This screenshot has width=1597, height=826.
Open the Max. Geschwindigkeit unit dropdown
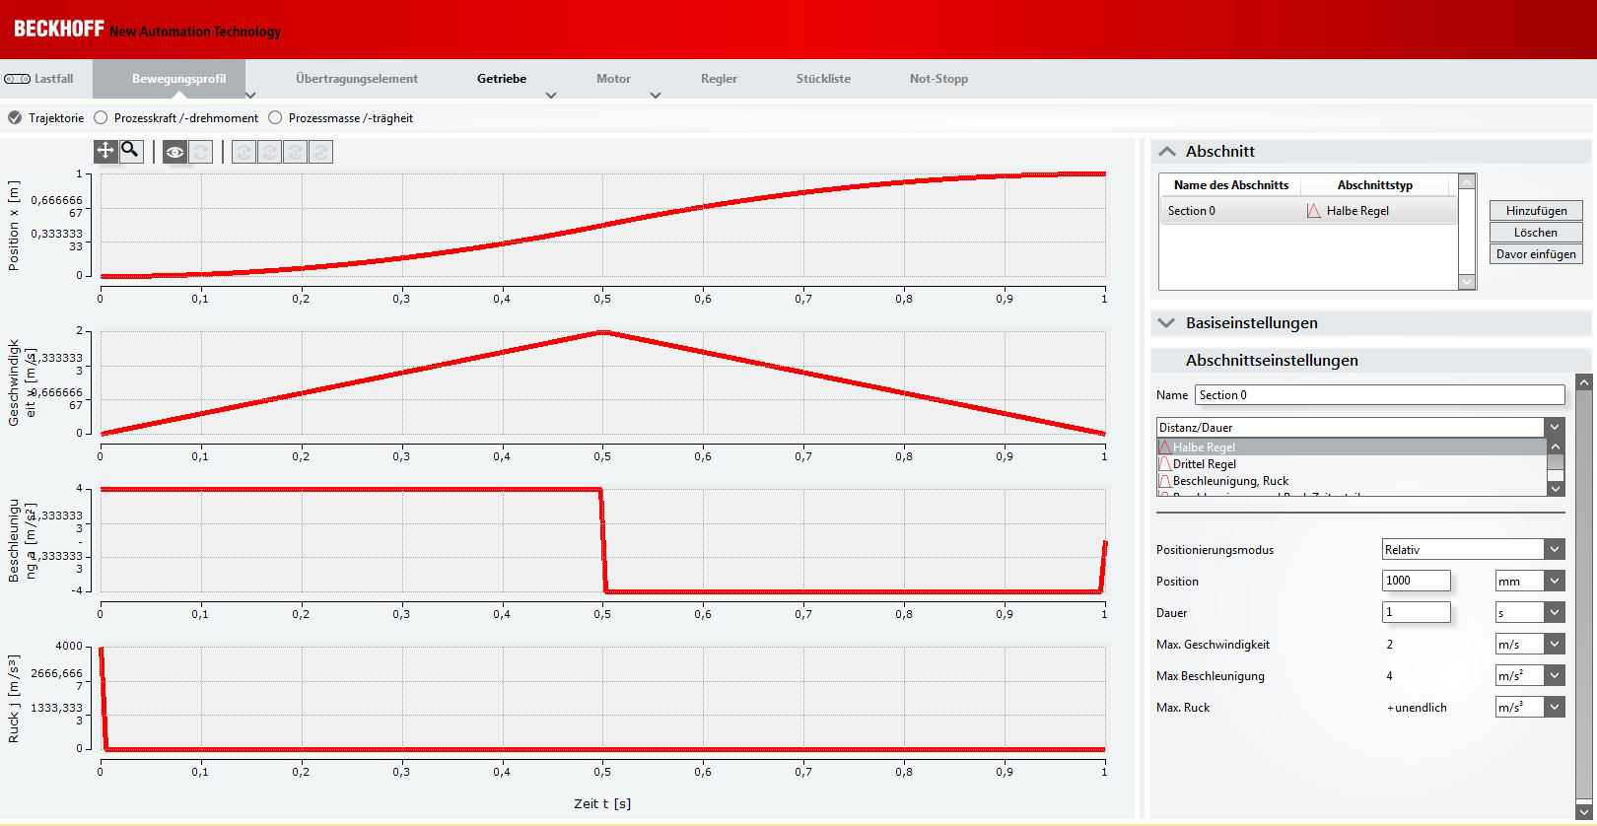[1555, 645]
